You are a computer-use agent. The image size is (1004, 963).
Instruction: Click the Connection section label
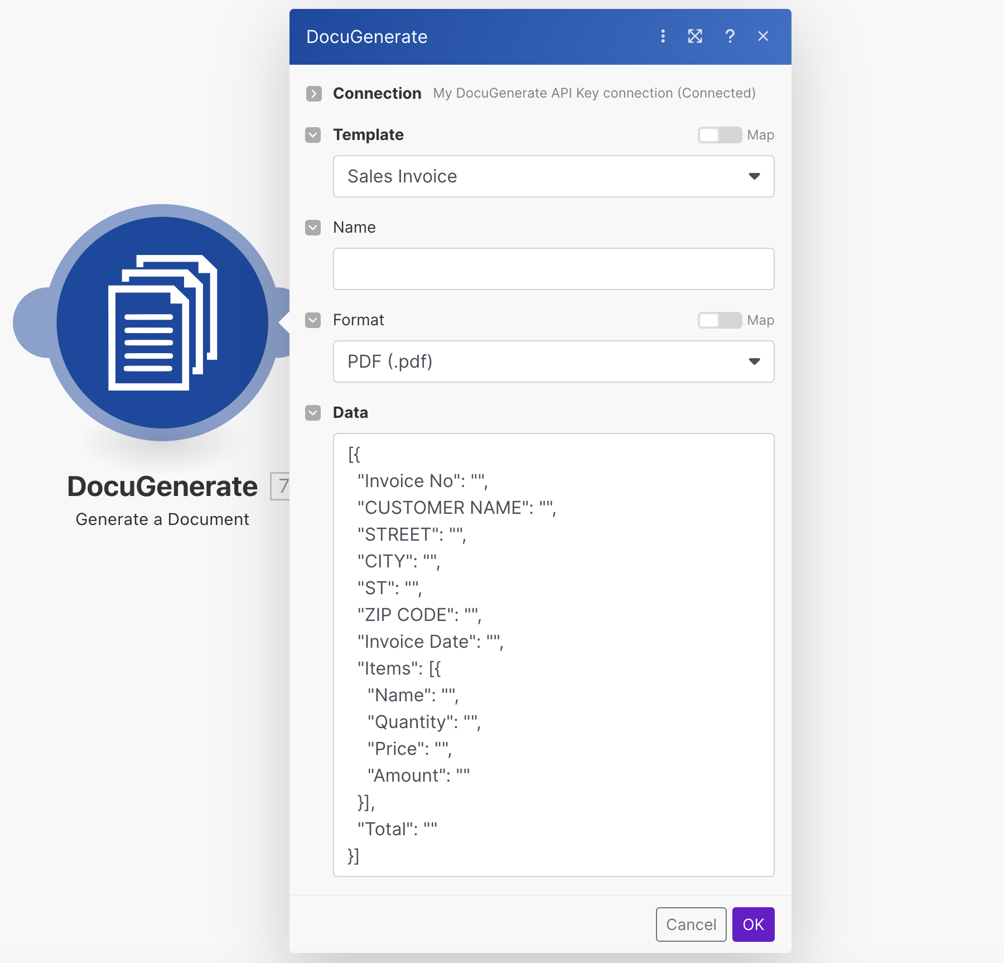tap(377, 93)
